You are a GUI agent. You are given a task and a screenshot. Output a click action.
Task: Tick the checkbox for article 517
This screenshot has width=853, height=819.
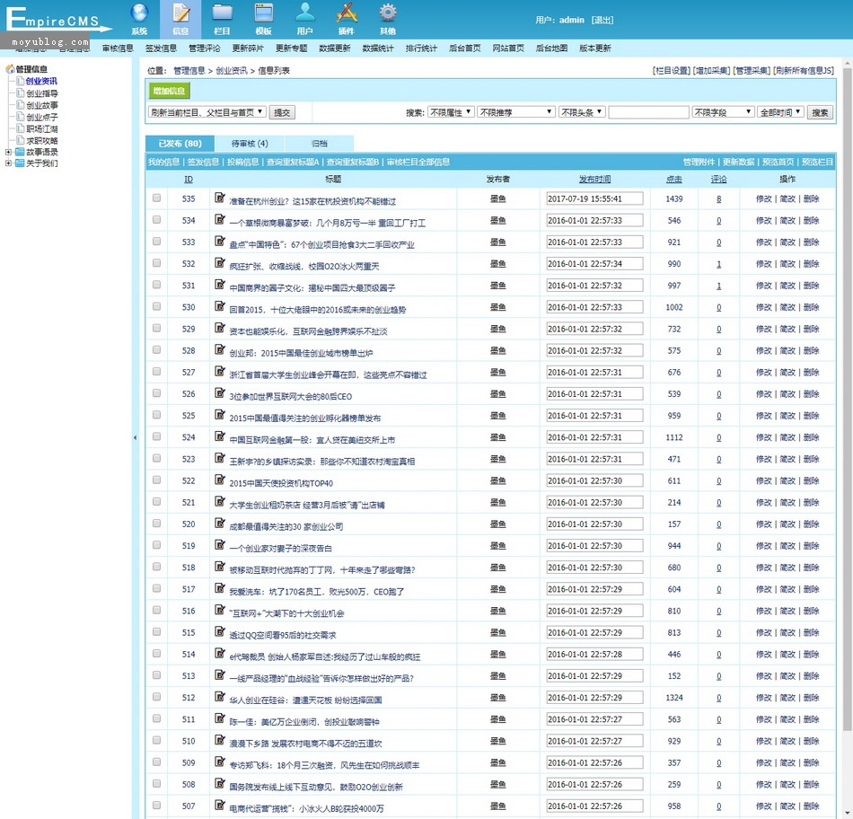click(x=156, y=588)
